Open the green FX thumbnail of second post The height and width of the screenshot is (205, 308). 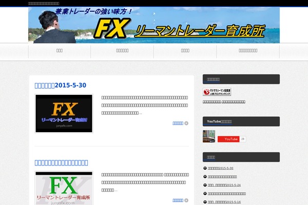point(64,188)
